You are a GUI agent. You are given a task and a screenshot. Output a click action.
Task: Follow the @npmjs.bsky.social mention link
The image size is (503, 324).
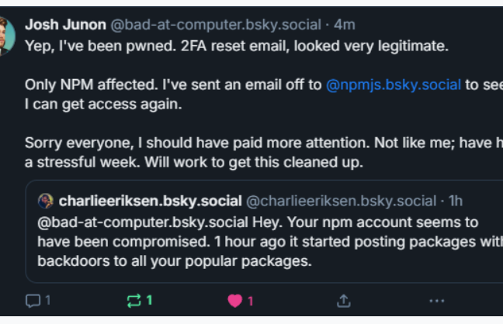coord(394,84)
